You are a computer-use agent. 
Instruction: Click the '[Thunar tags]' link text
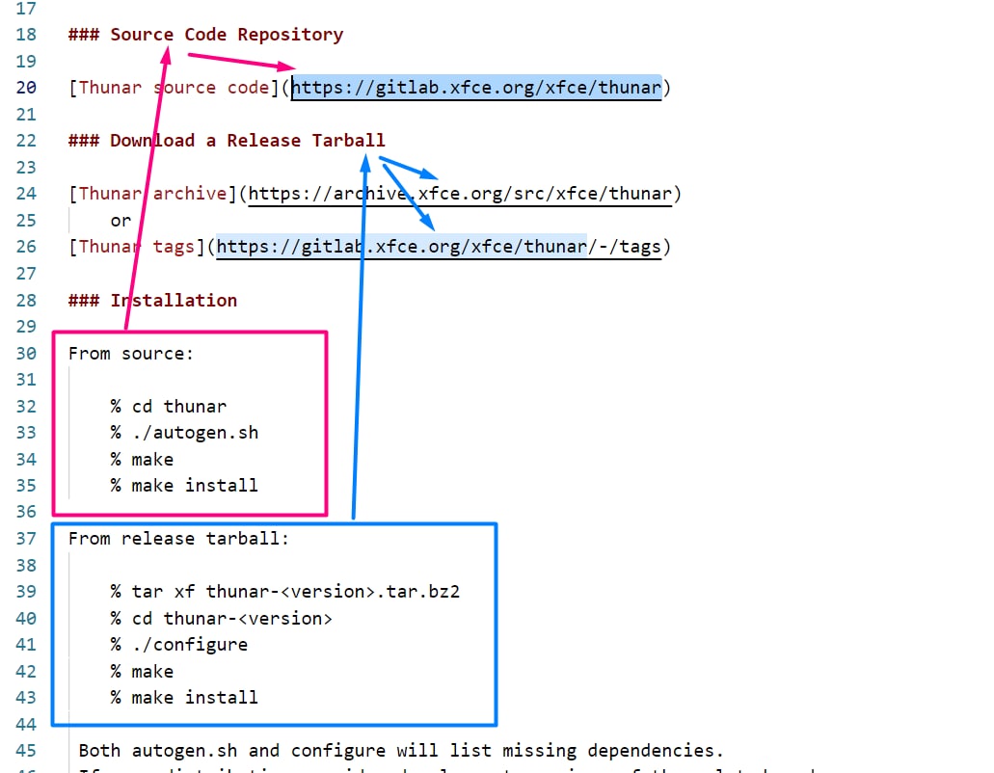137,247
